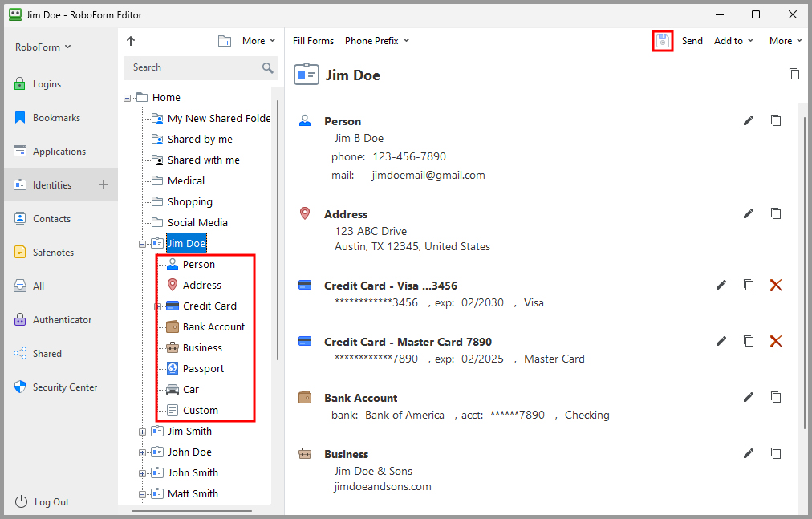Edit the Business section

749,453
